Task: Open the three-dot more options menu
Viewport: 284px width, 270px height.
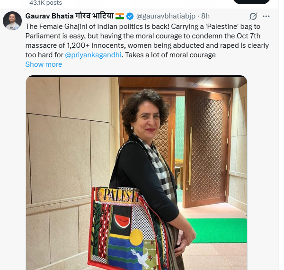Action: [x=266, y=16]
